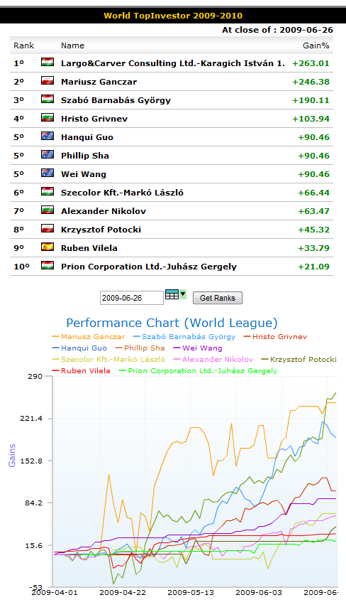Click the chart x-axis label 2009-04-22
This screenshot has height=600, width=346.
tap(123, 592)
